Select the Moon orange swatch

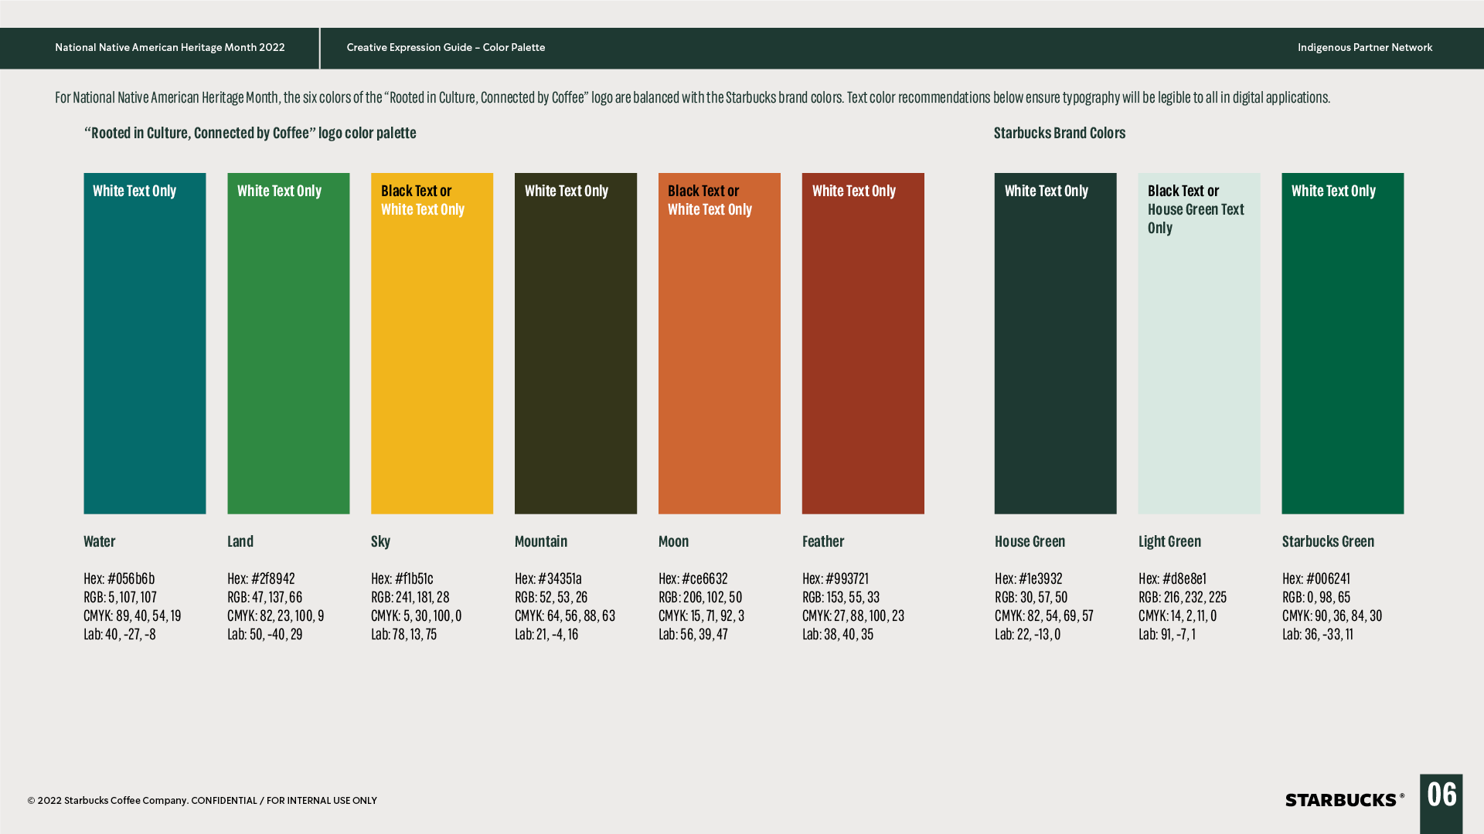tap(720, 343)
